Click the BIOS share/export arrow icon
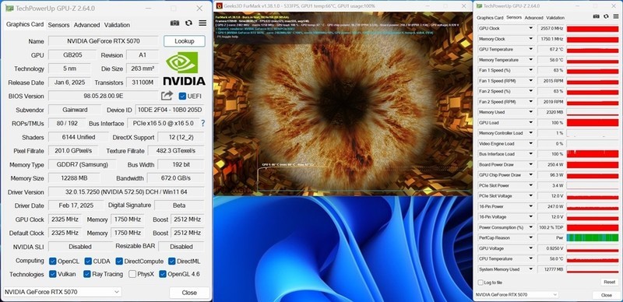 [x=167, y=96]
